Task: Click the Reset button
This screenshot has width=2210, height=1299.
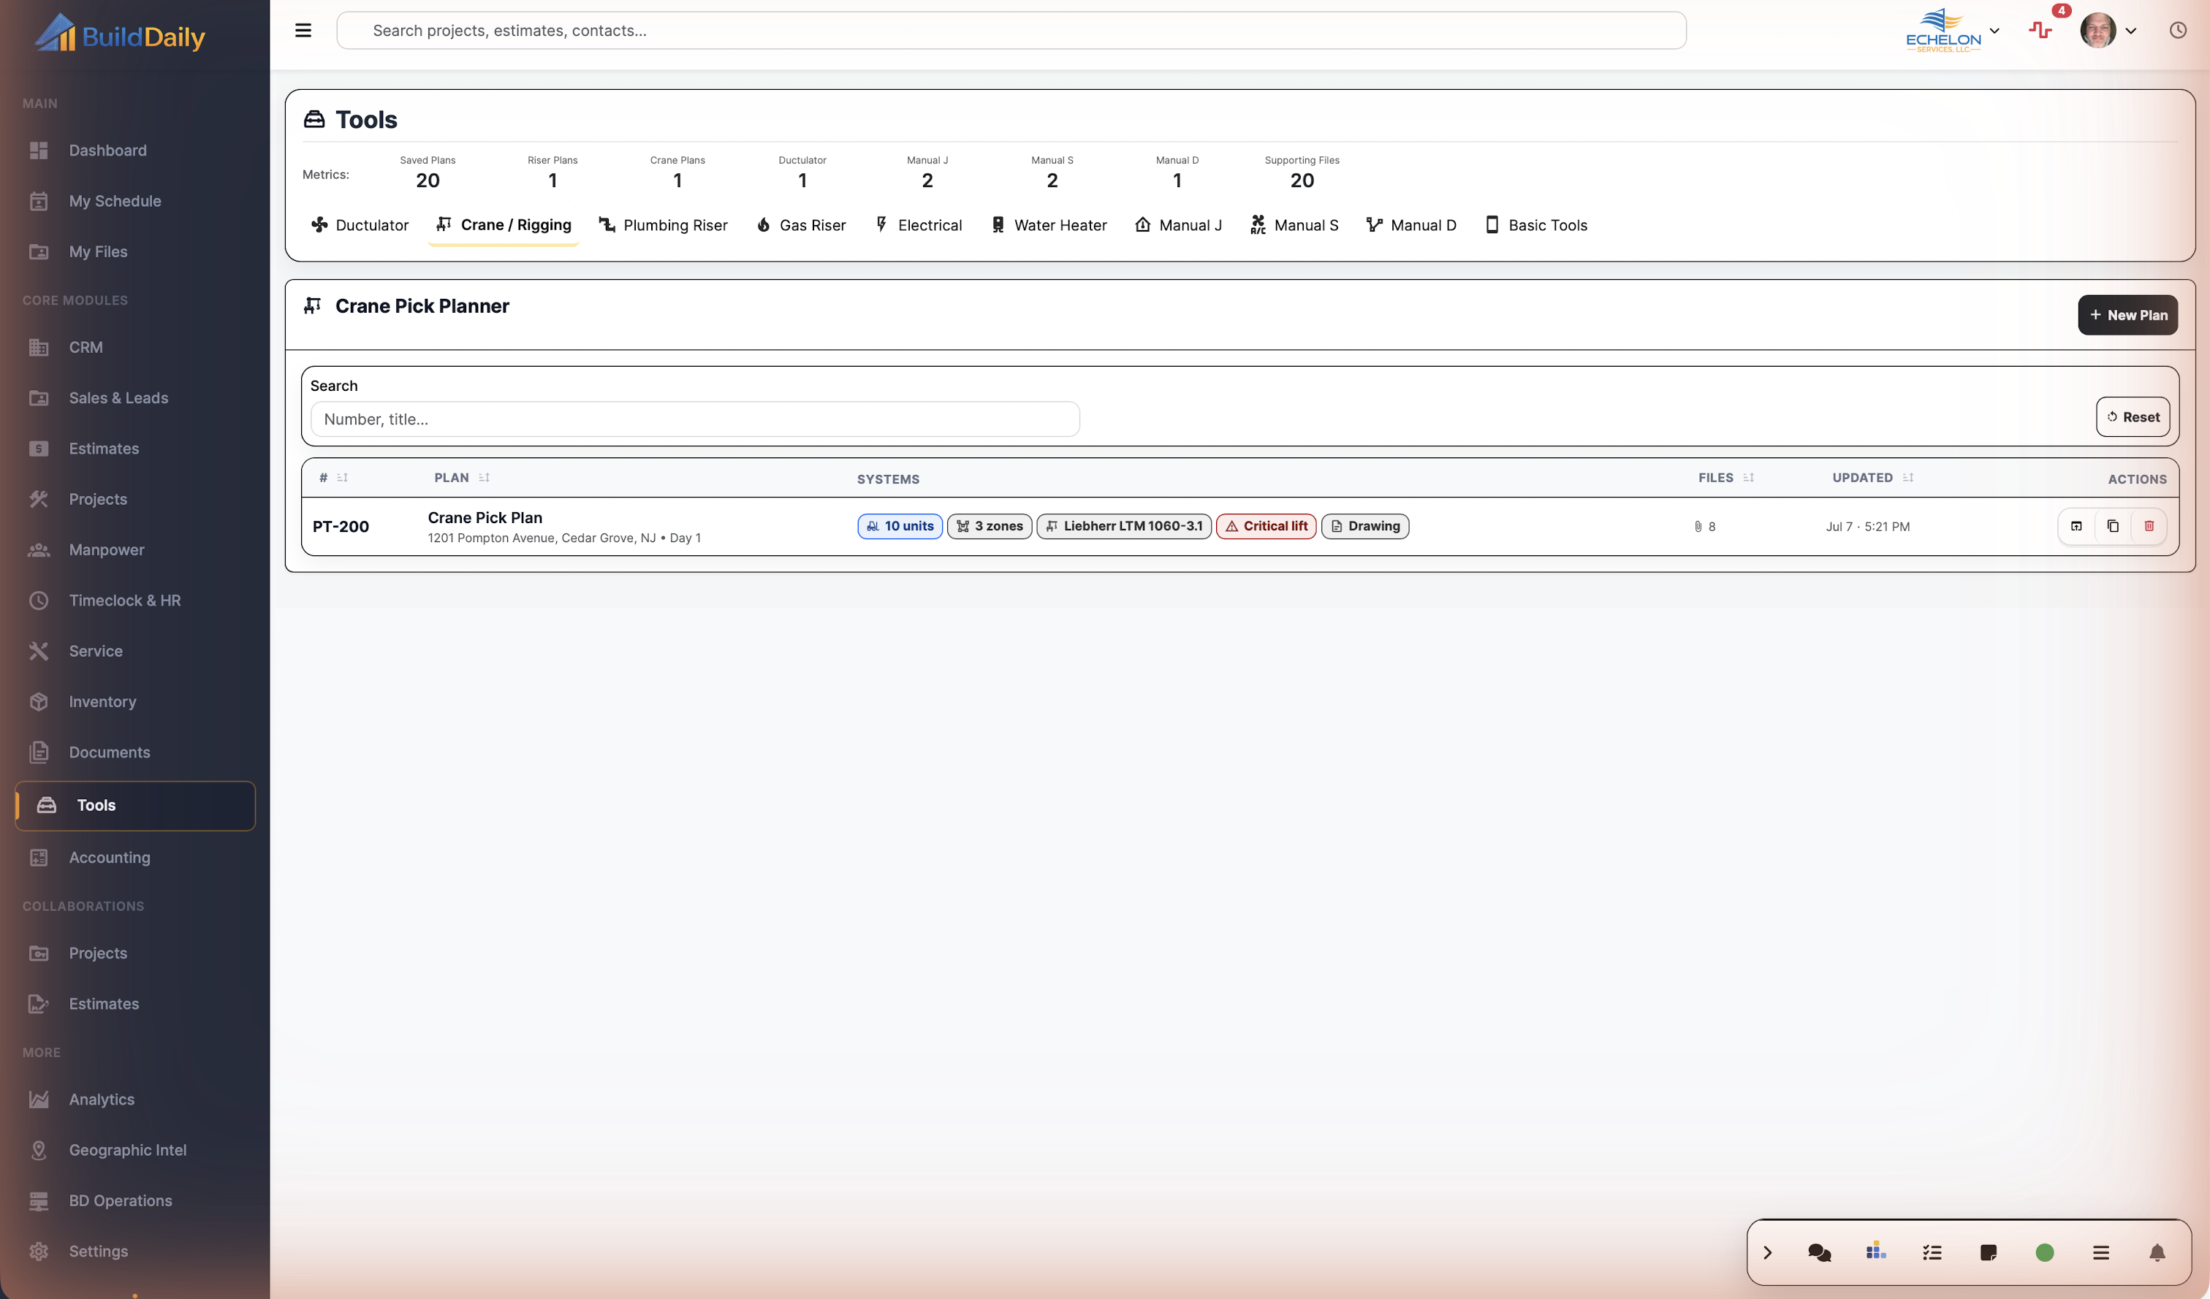Action: coord(2133,417)
